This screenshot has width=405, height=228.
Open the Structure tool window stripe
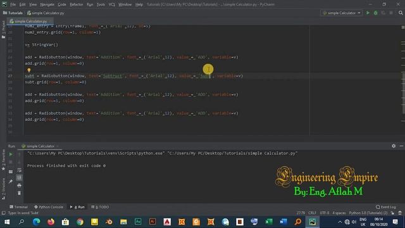(3, 189)
